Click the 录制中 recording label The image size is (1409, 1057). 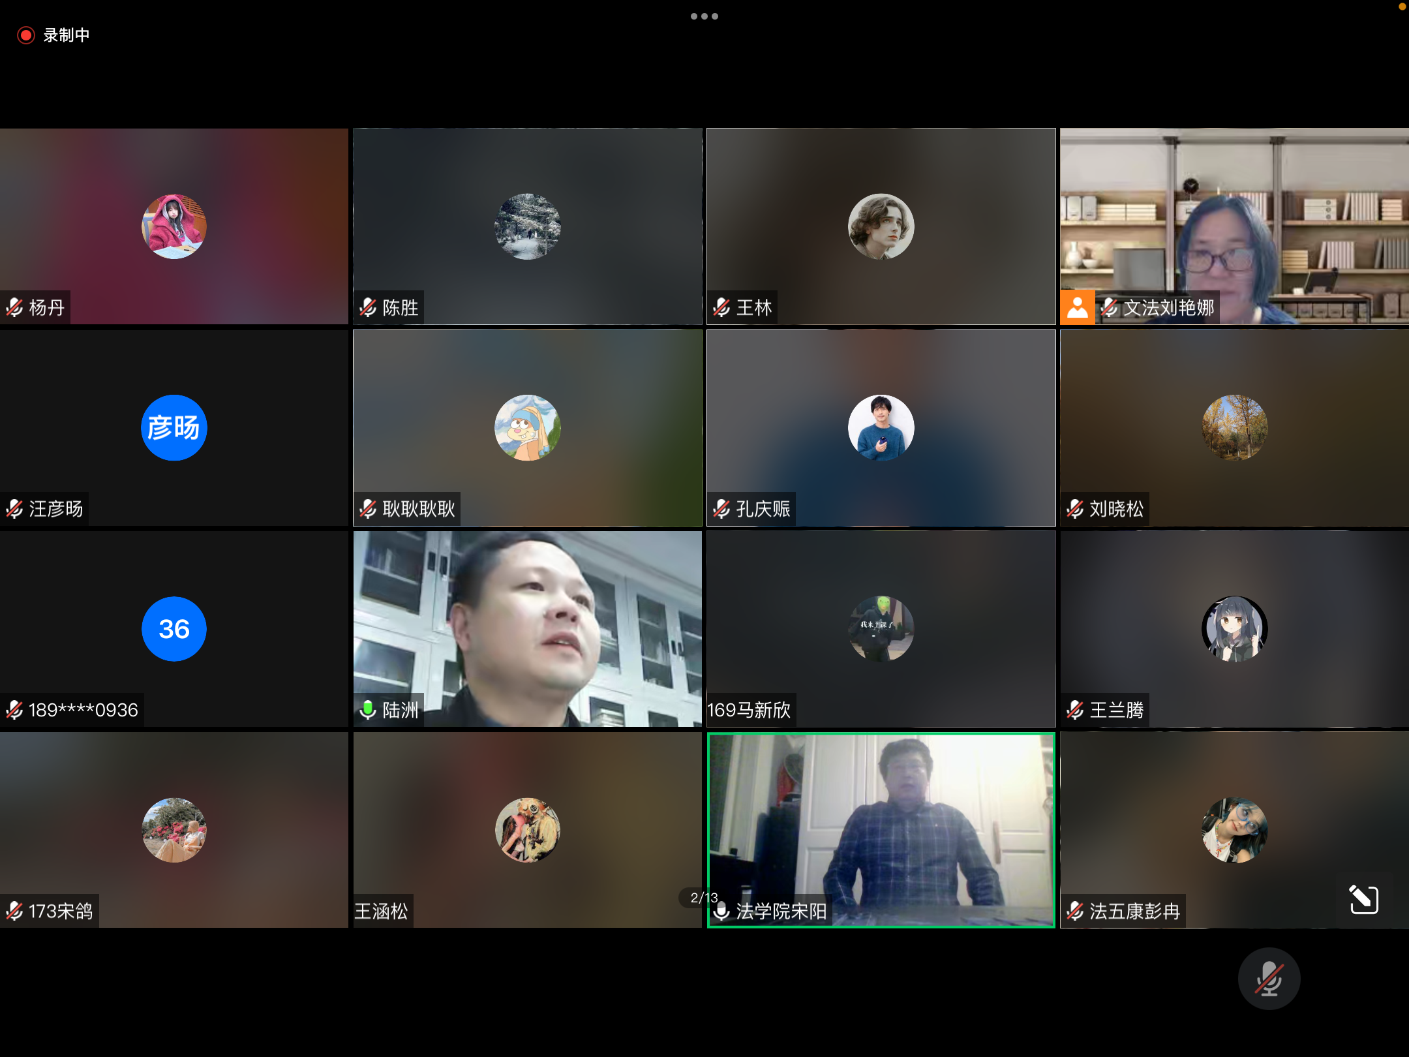point(67,35)
